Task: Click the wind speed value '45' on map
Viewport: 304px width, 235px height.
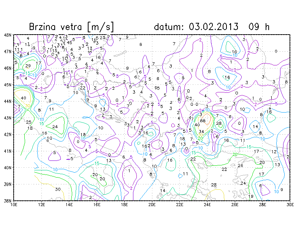Action: 70,42
